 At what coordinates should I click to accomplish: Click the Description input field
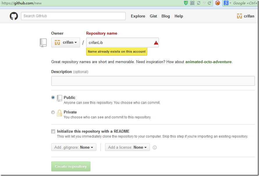click(x=153, y=81)
